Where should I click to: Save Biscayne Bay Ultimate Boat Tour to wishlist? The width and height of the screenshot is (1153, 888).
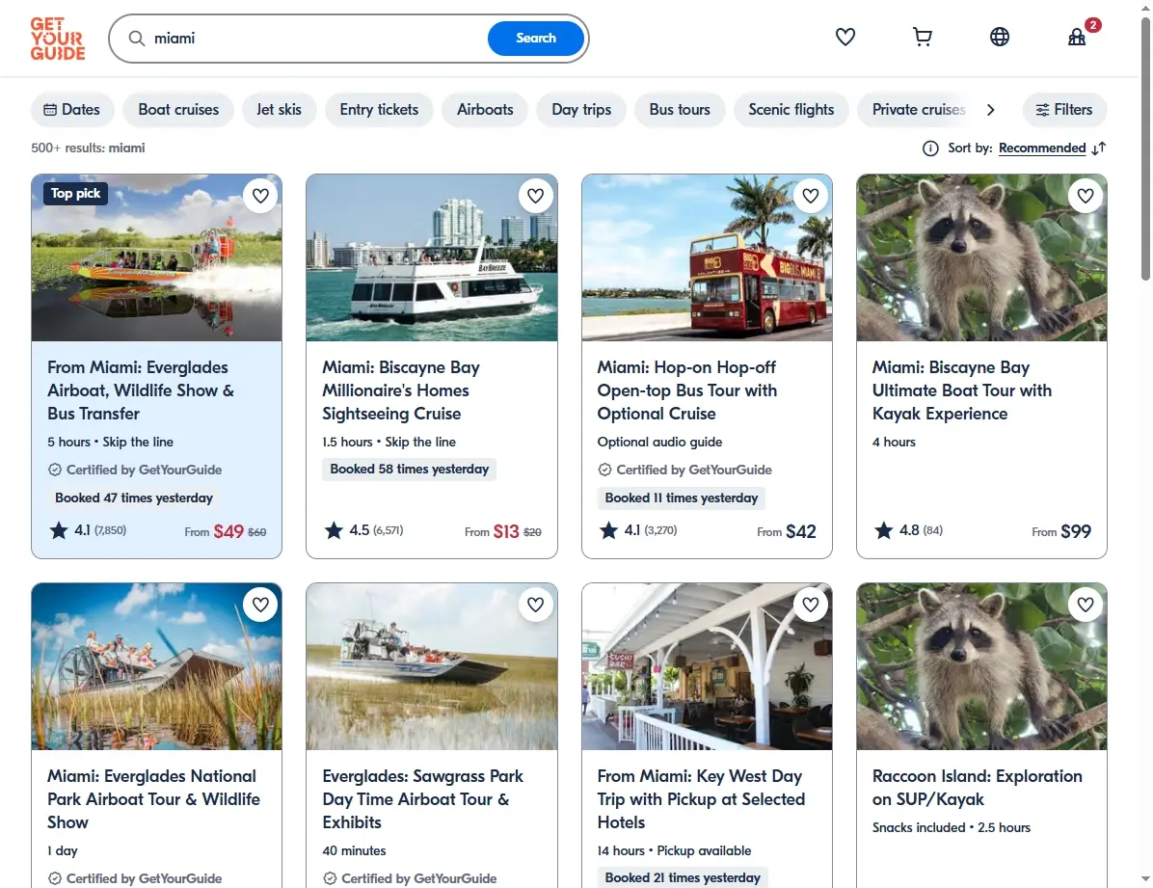coord(1086,196)
